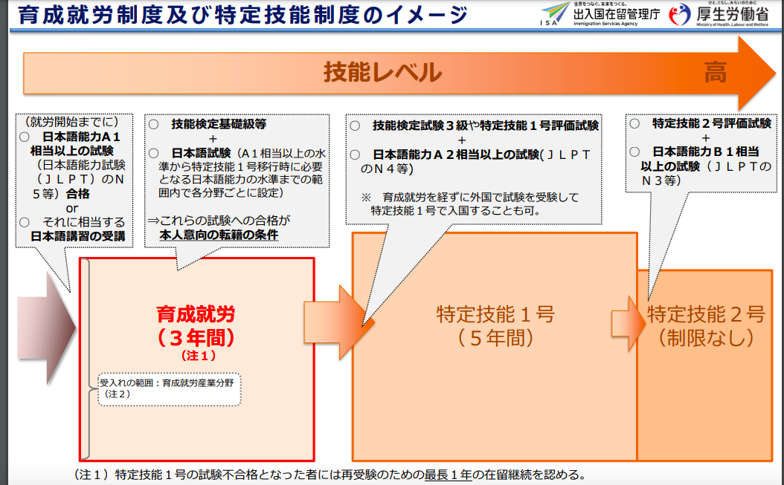The image size is (784, 485).
Task: Click the circle bullet before 特定技能2号評価試験
Action: coord(634,123)
